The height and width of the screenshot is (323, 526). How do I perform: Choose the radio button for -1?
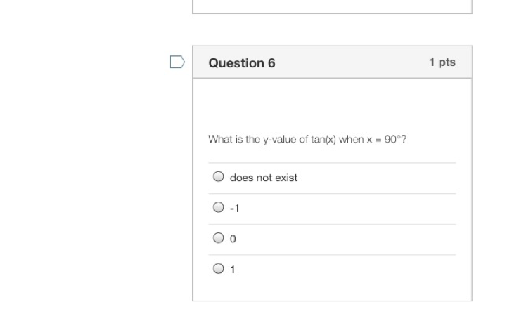tap(219, 207)
